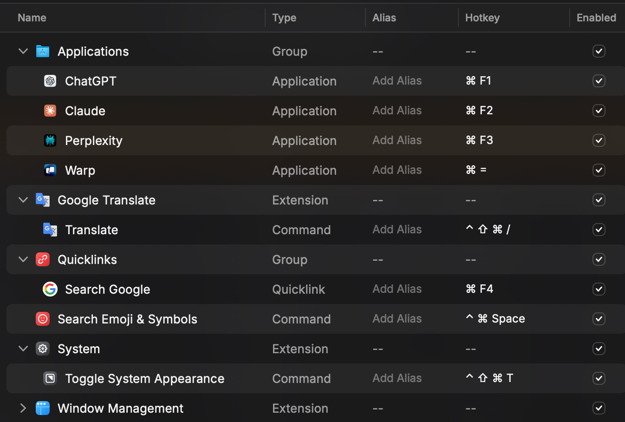
Task: Collapse the System extension
Action: tap(23, 349)
